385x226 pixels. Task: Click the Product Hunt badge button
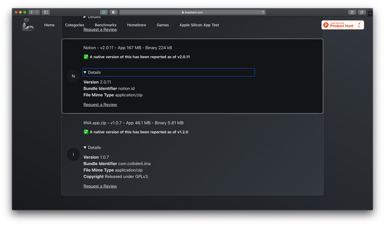343,25
